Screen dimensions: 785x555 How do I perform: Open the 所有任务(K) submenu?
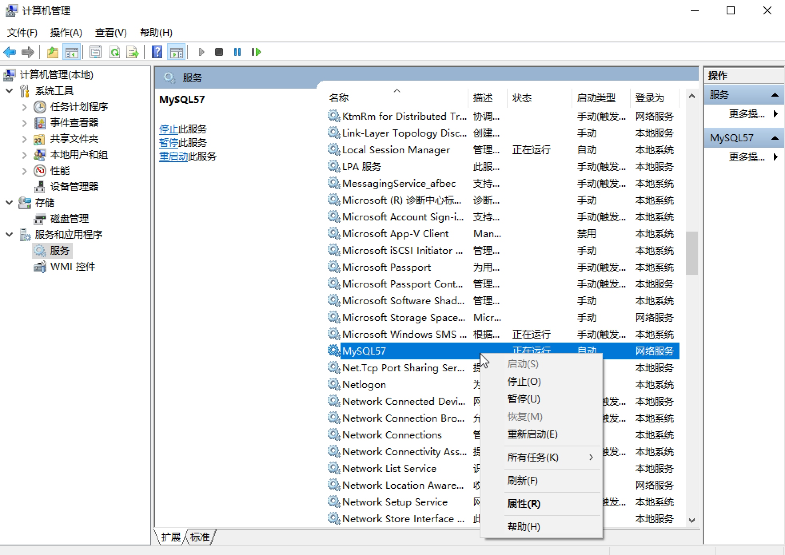[x=533, y=457]
